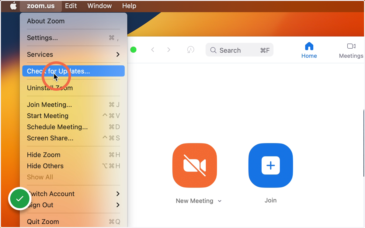This screenshot has height=228, width=365.
Task: Select About Zoom
Action: [x=73, y=21]
